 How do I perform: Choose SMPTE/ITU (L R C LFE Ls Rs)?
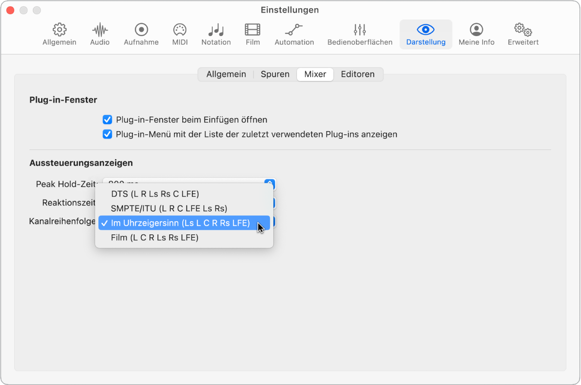click(184, 208)
